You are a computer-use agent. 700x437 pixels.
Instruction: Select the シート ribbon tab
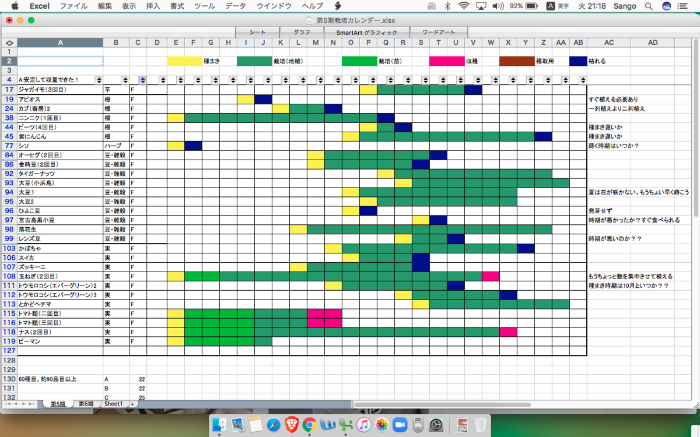257,32
